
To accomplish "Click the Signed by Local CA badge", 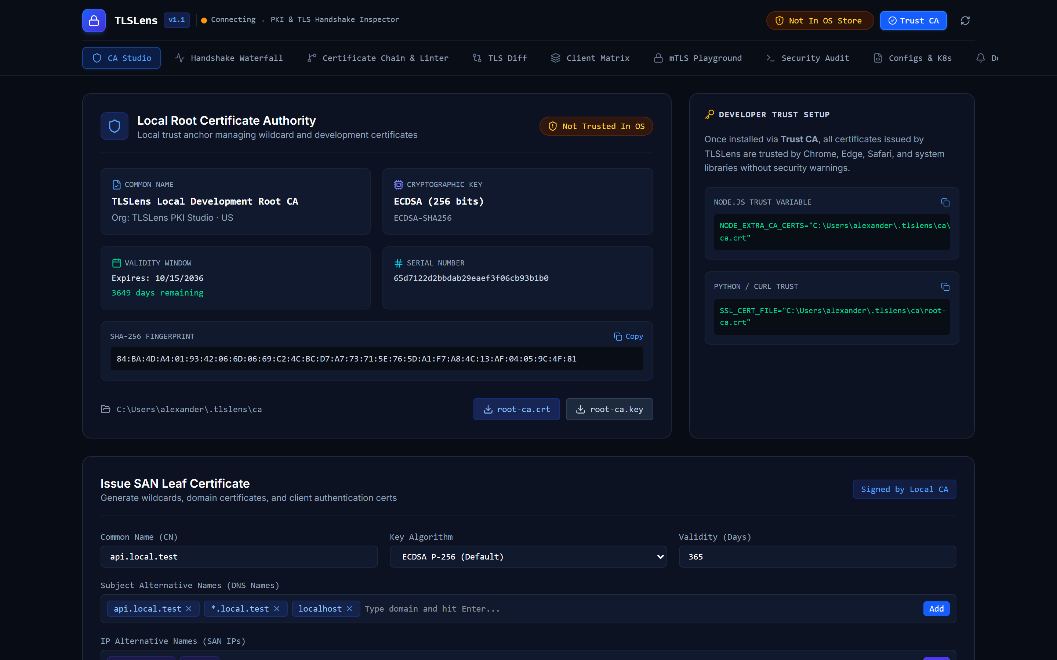I will (x=904, y=489).
